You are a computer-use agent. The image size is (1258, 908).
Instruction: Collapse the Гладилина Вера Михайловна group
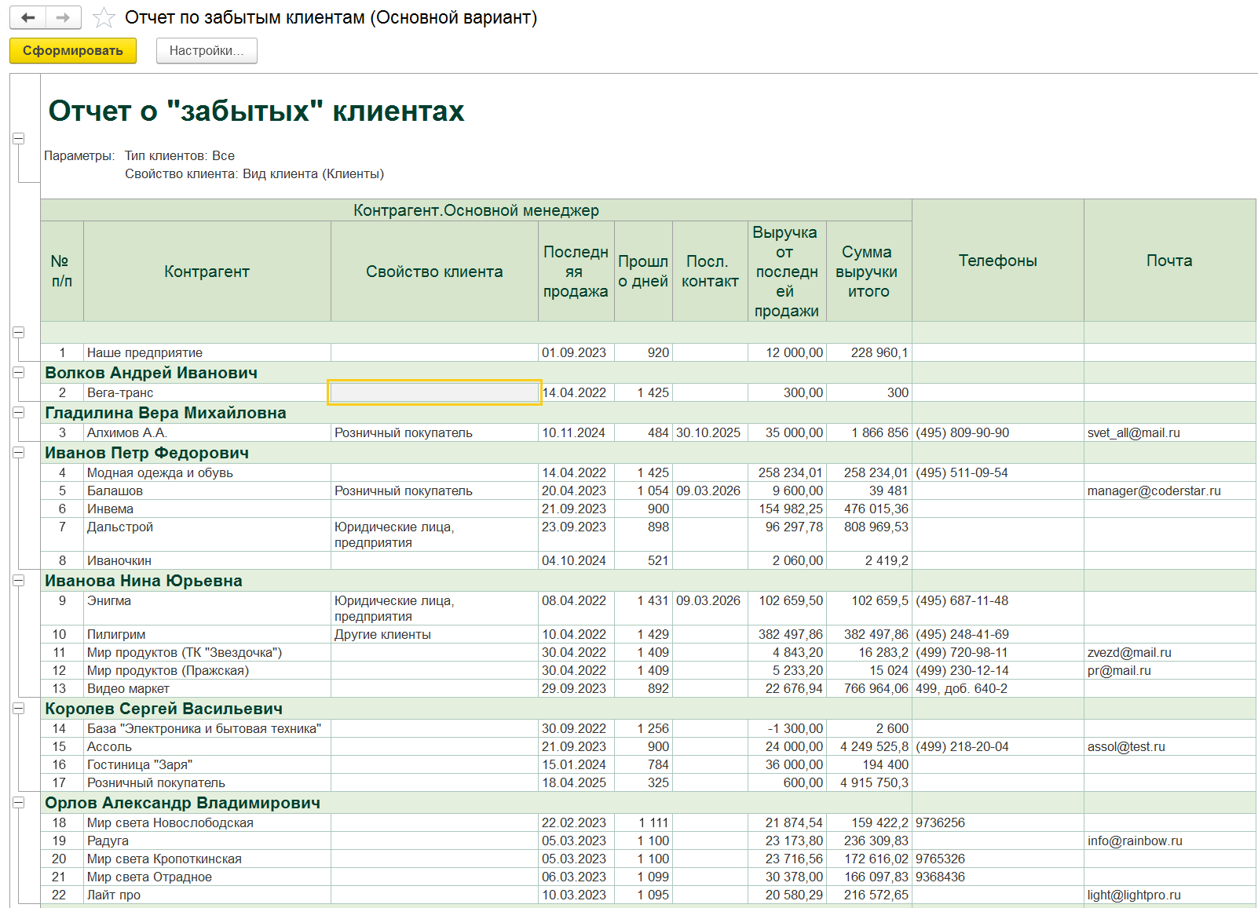tap(18, 413)
